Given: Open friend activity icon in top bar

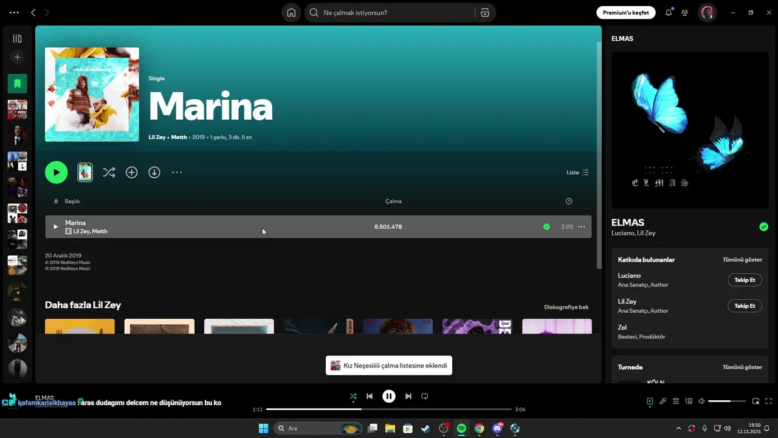Looking at the screenshot, I should [x=685, y=13].
